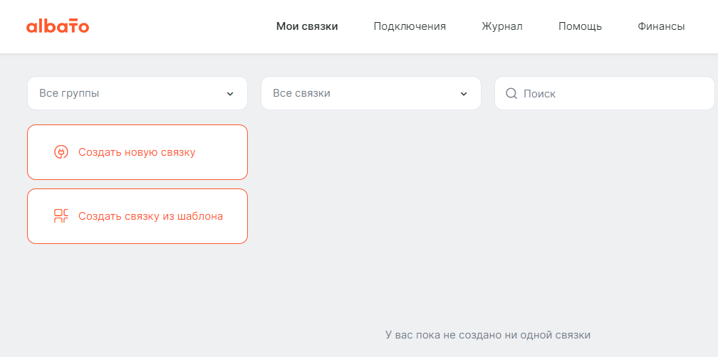Click the magnifying glass search icon

tap(511, 94)
